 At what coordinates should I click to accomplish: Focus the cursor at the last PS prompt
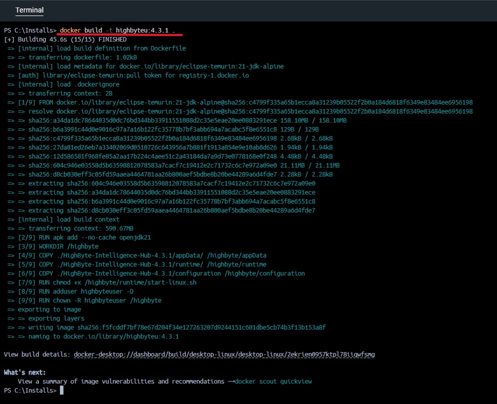point(61,390)
